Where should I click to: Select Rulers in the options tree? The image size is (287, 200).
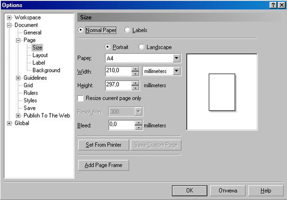31,93
